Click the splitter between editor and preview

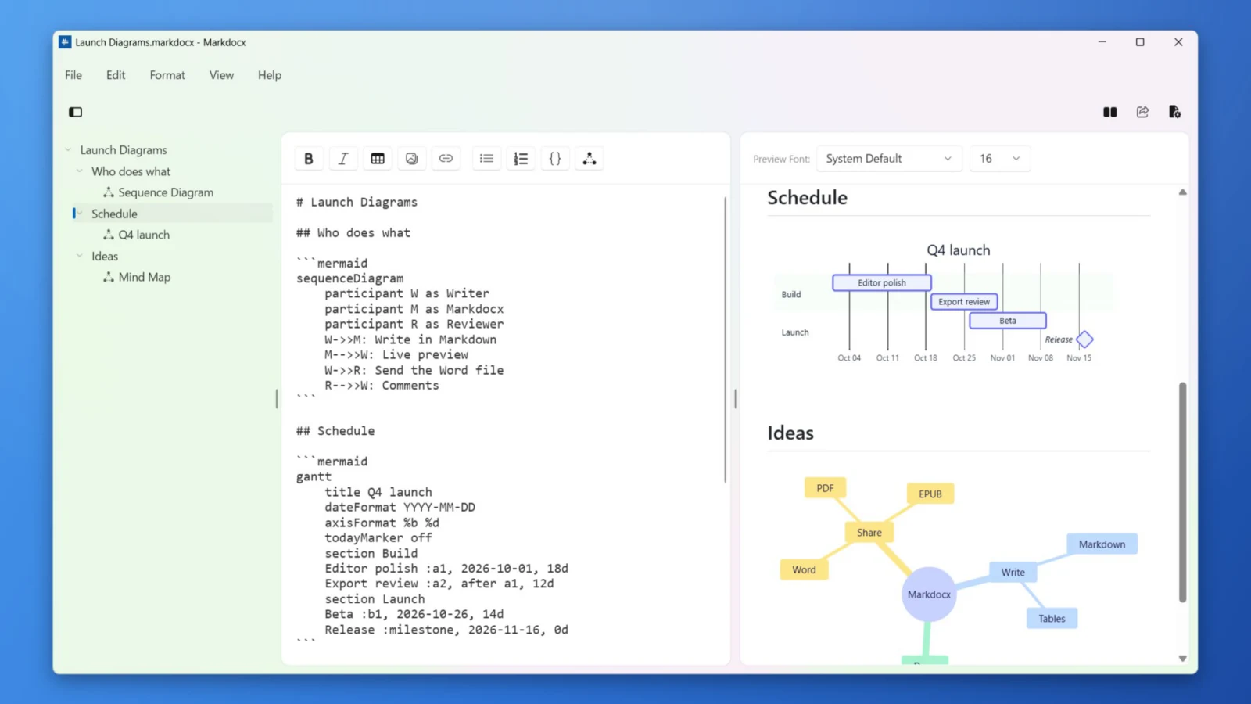click(735, 399)
